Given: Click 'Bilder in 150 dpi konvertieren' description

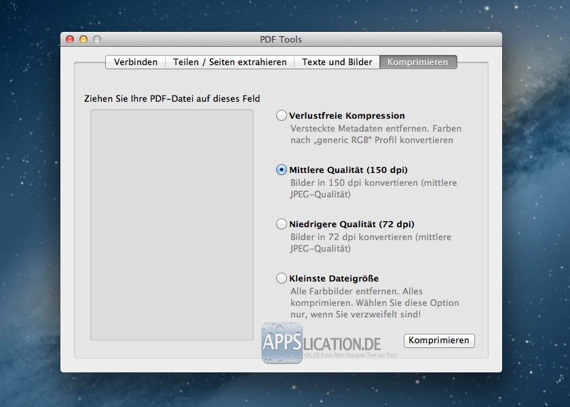Looking at the screenshot, I should [374, 189].
